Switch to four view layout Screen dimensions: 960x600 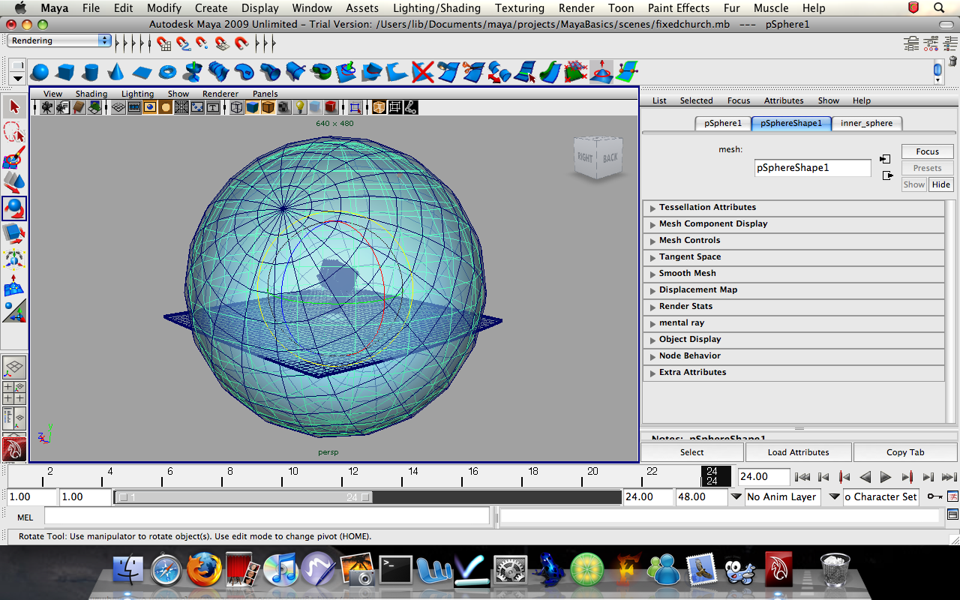pyautogui.click(x=14, y=393)
